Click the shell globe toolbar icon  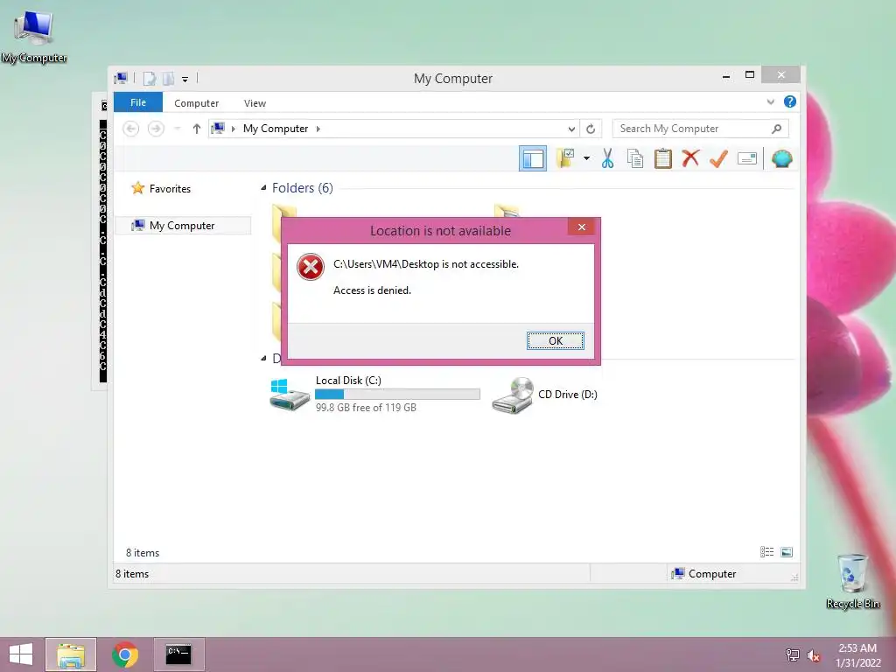pos(781,158)
